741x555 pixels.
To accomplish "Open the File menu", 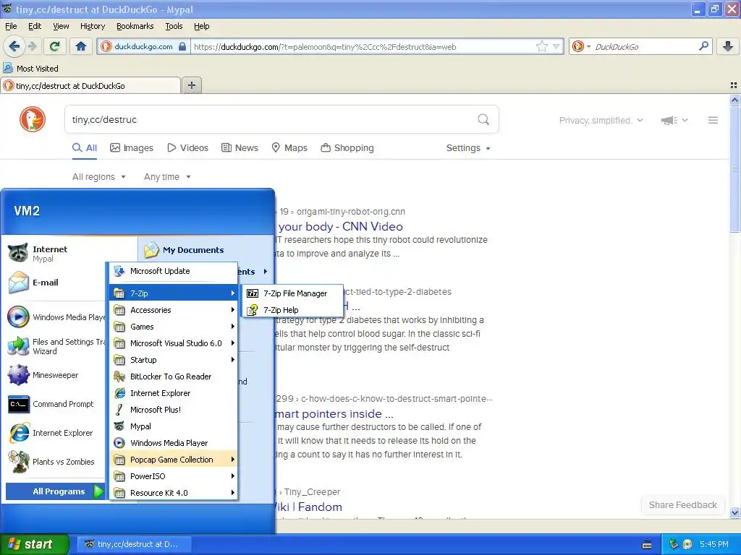I will pyautogui.click(x=11, y=26).
